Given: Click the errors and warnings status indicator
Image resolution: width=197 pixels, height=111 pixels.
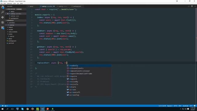Looking at the screenshot, I should 5,106.
